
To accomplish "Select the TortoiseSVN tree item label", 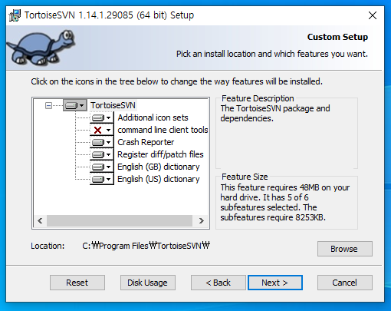I will (x=113, y=105).
